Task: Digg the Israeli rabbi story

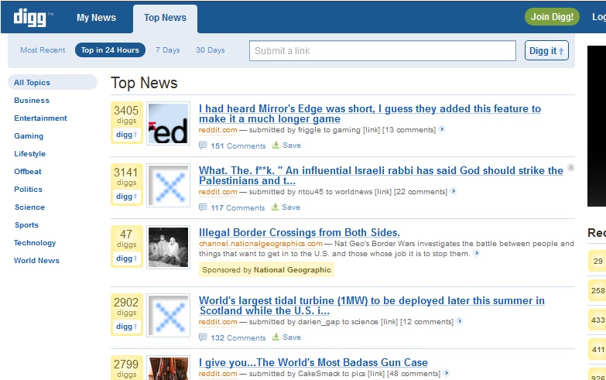Action: (127, 197)
